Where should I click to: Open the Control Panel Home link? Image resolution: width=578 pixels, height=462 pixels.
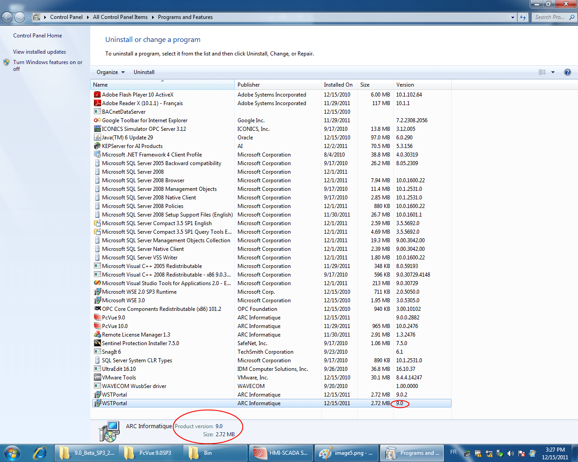[x=37, y=36]
